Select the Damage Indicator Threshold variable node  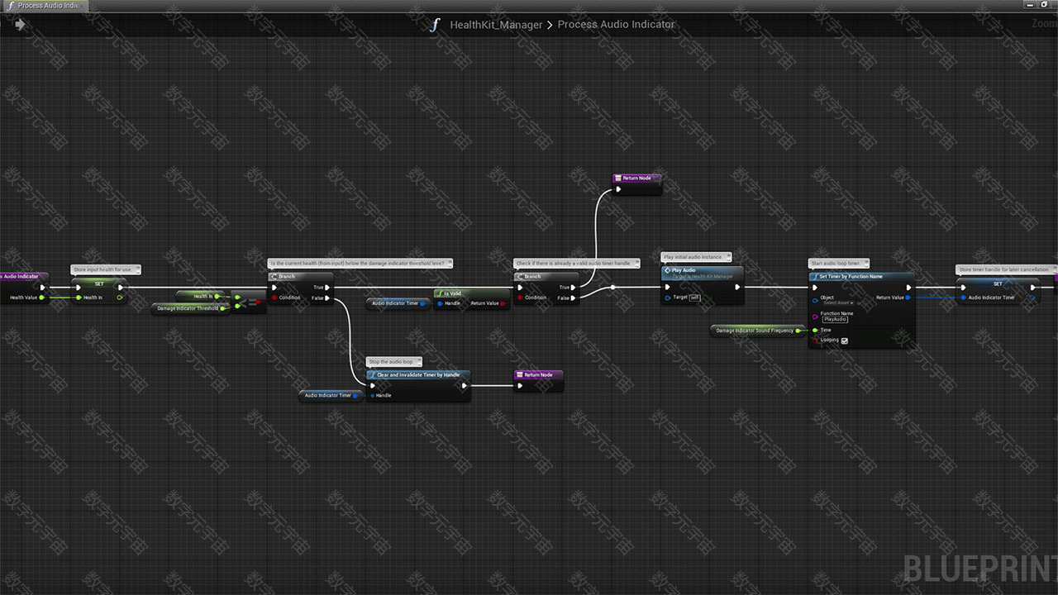click(x=193, y=308)
